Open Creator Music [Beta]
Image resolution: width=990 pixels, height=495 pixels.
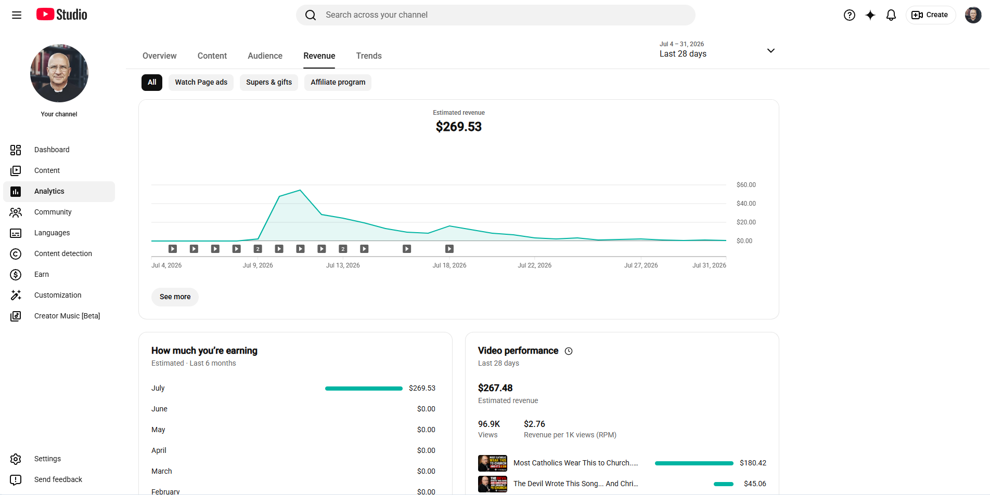click(x=59, y=316)
